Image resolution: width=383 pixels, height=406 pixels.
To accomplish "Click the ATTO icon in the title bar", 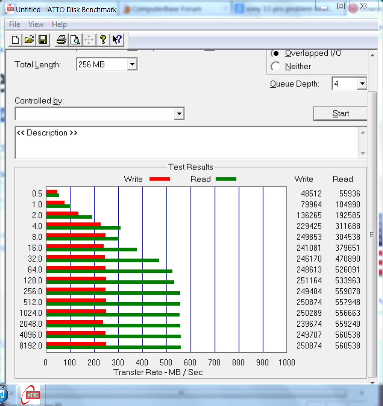I will (9, 9).
